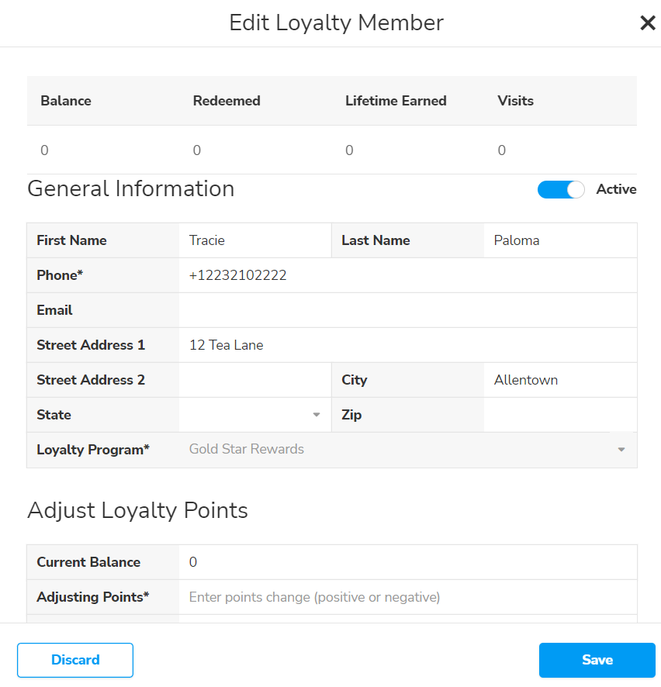This screenshot has width=661, height=687.
Task: Edit the Last Name field containing Paloma
Action: coord(559,240)
